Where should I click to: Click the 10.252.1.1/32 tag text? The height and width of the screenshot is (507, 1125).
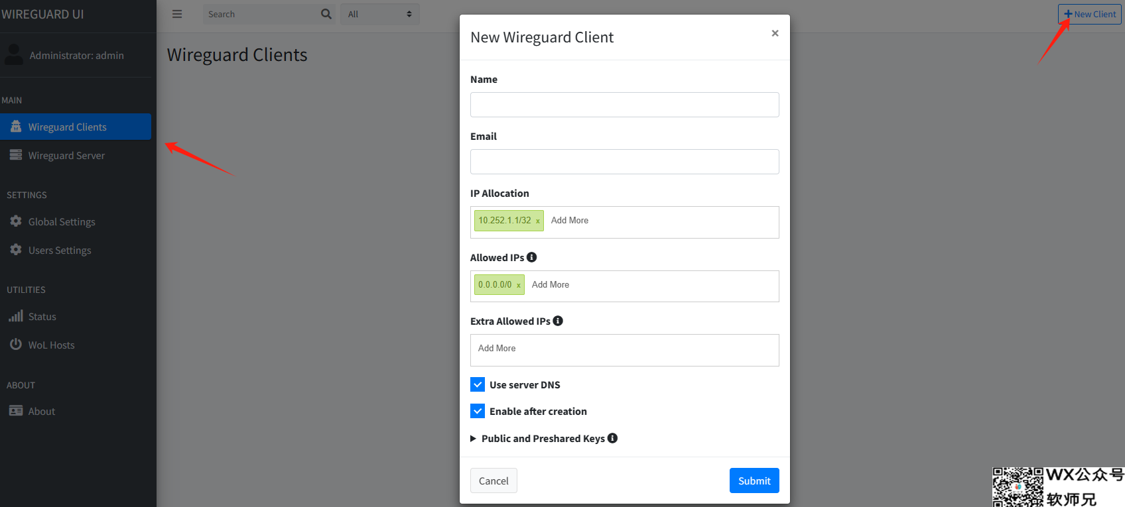click(x=505, y=220)
